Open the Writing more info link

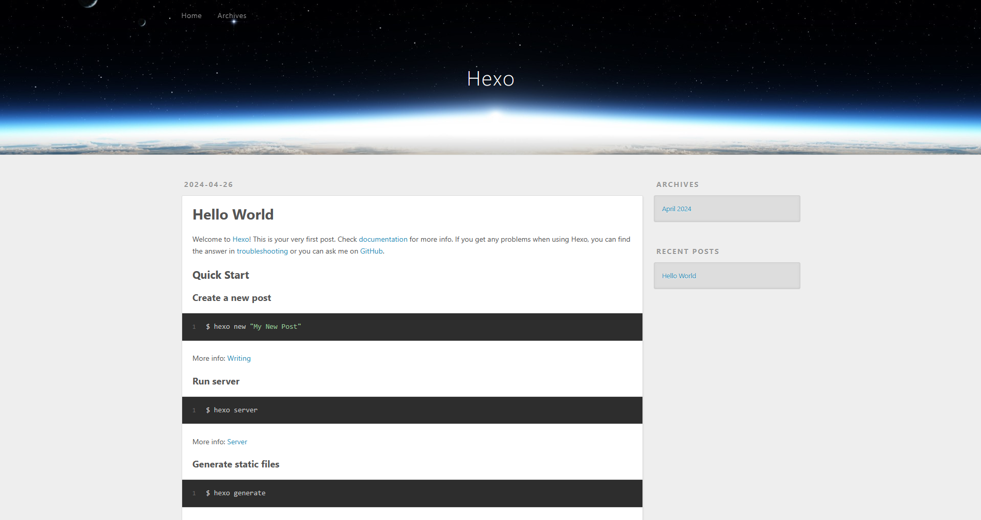tap(239, 358)
